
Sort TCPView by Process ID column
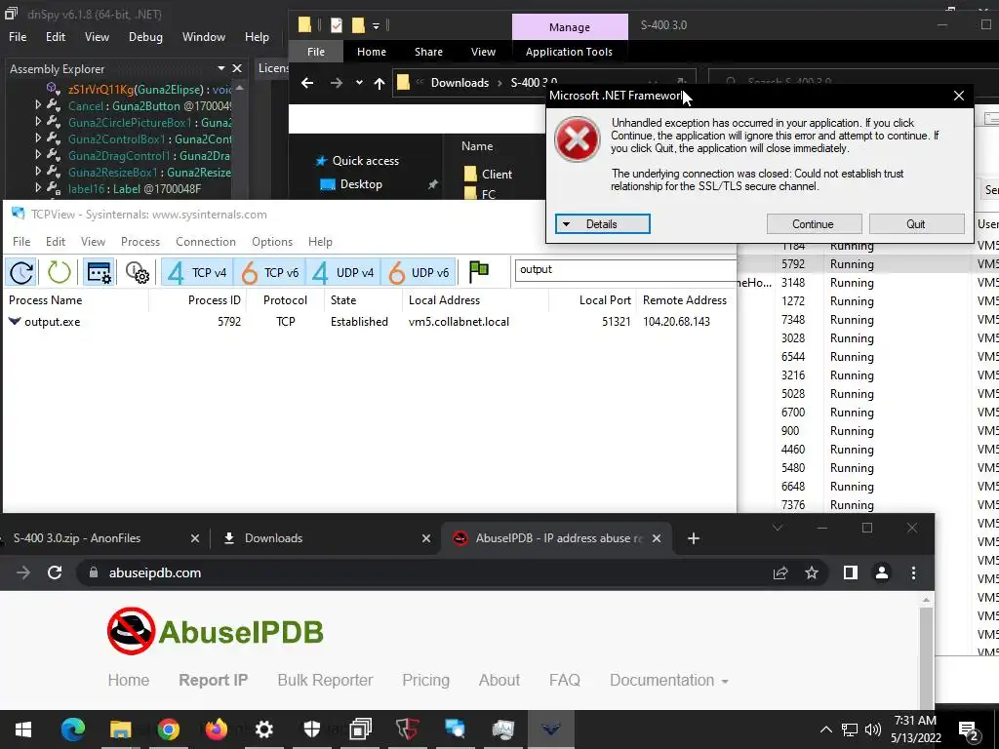click(x=214, y=300)
